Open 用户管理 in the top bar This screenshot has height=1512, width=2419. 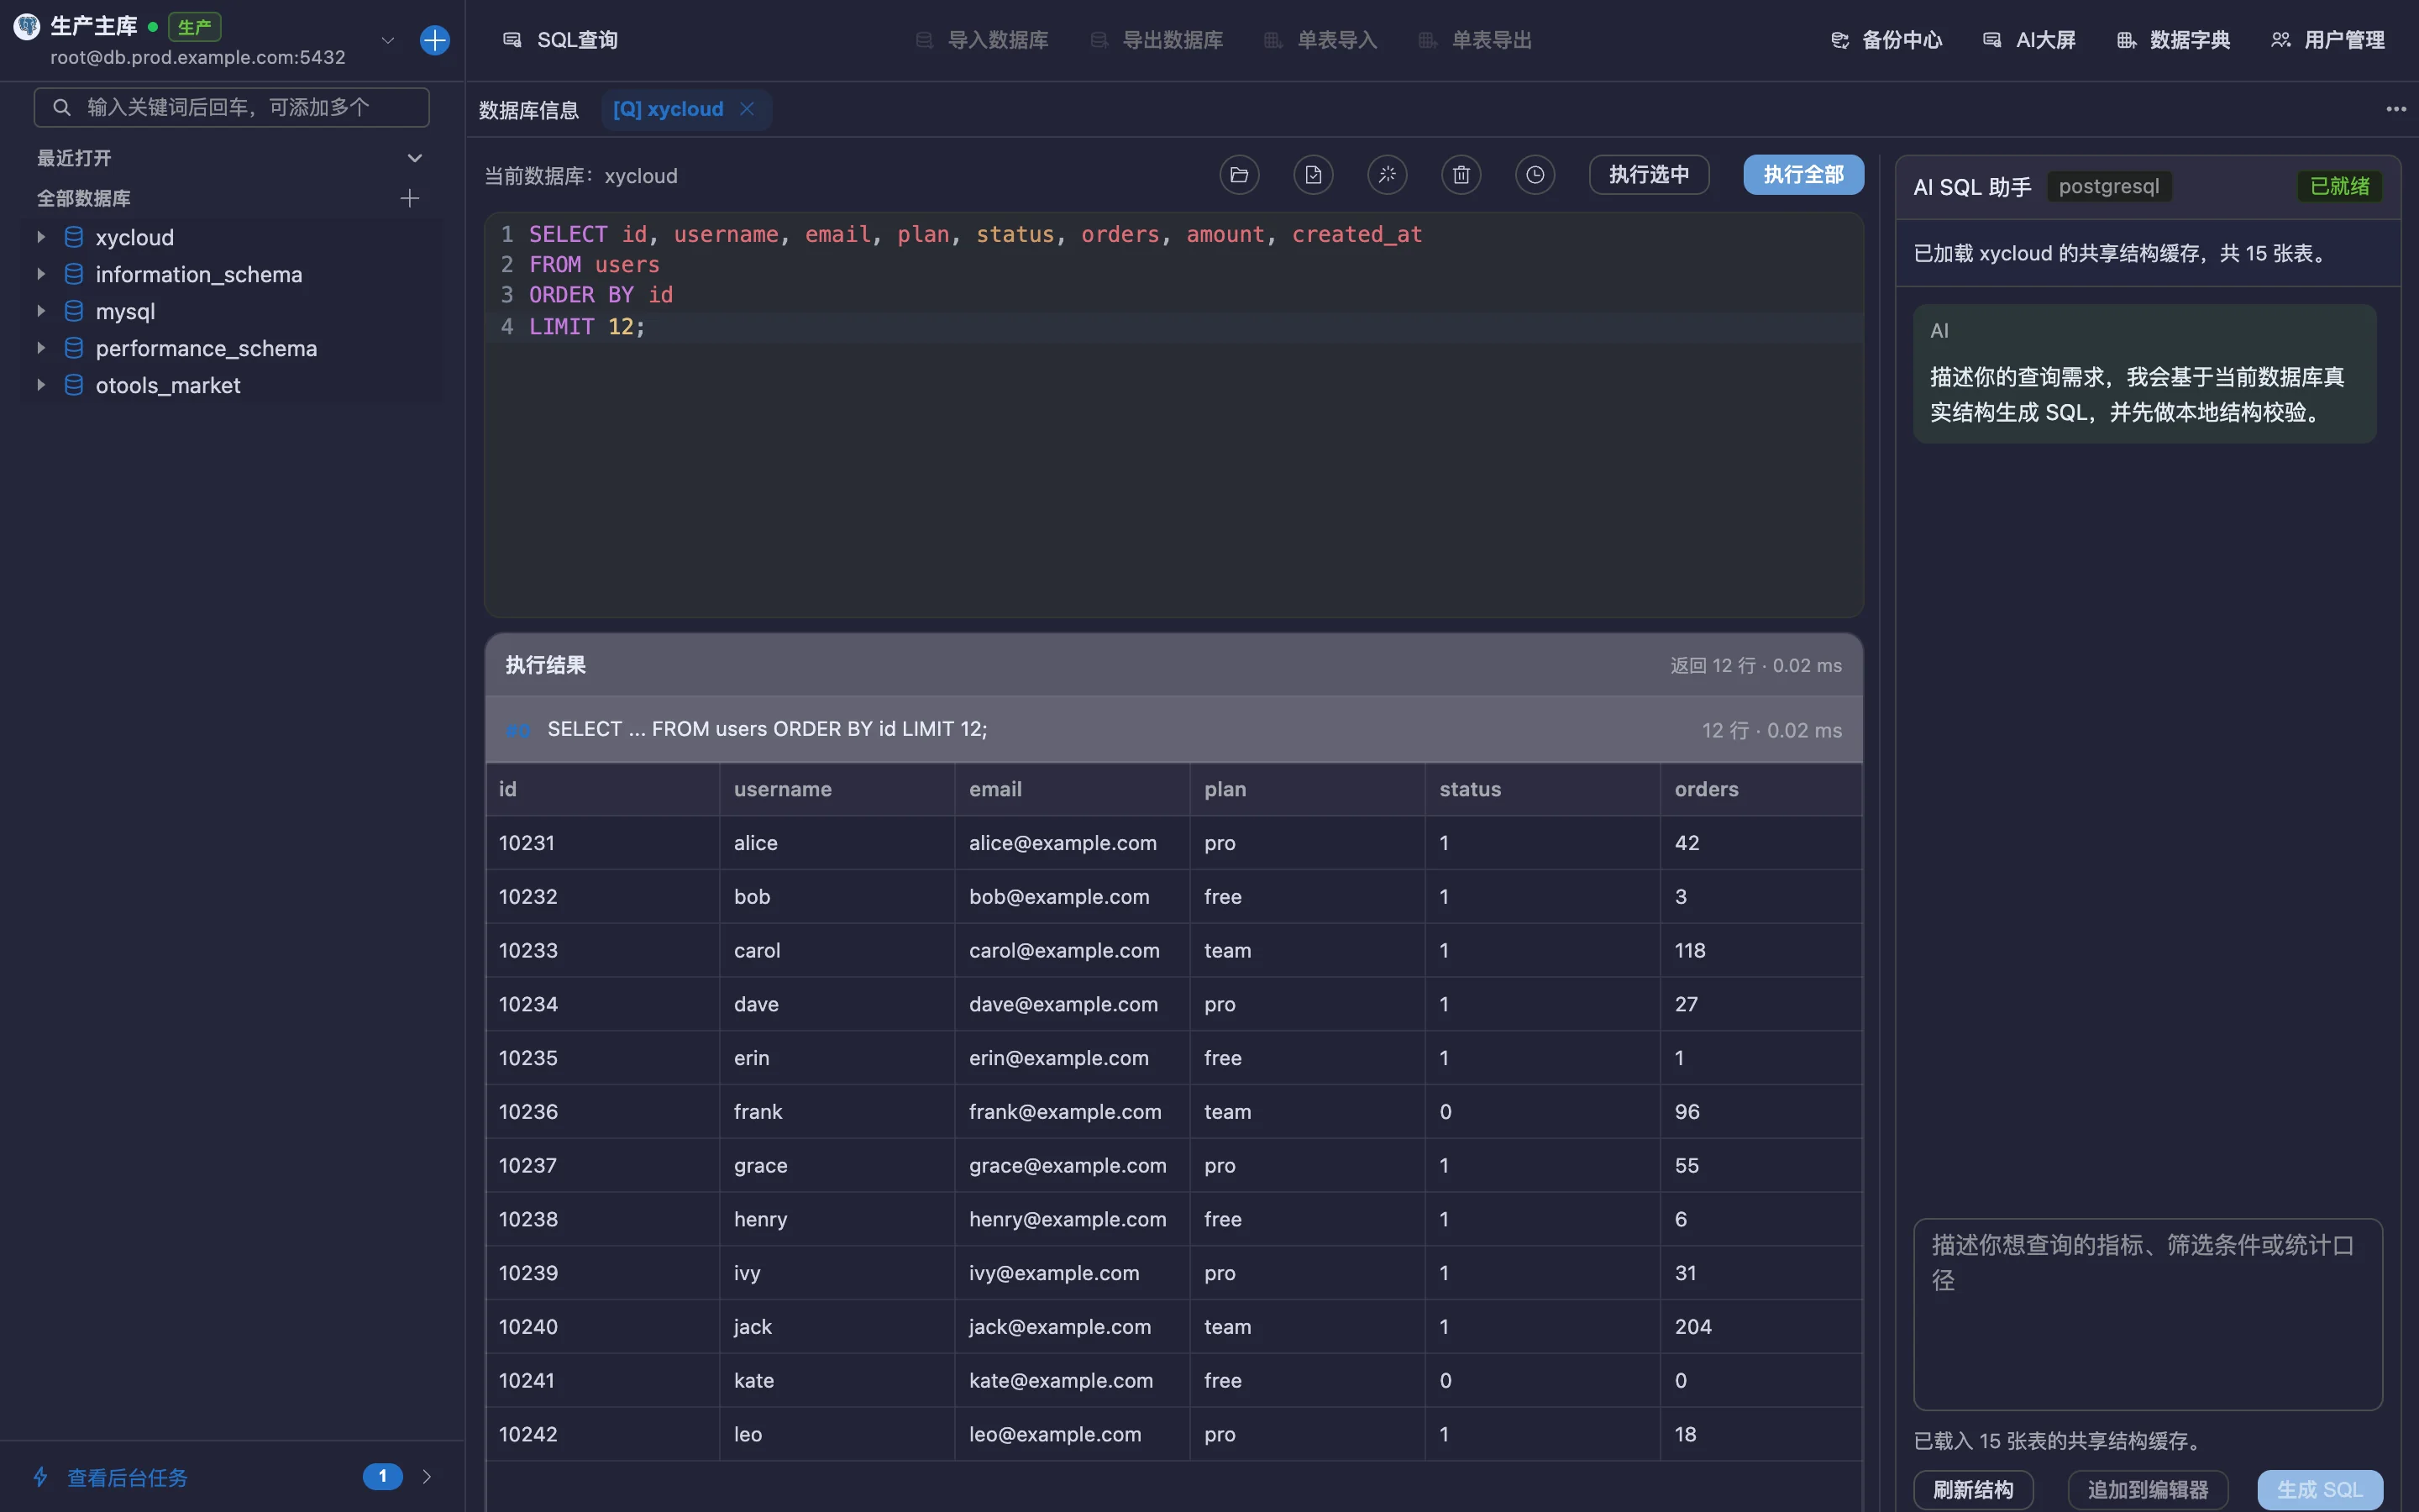click(2328, 40)
